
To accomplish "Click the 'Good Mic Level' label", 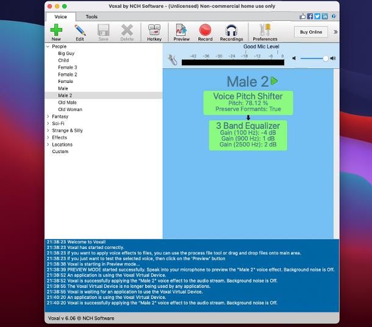I will (x=261, y=46).
